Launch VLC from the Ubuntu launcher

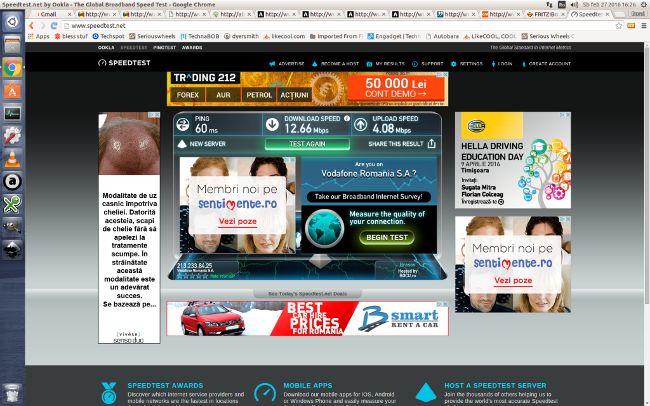tap(11, 157)
